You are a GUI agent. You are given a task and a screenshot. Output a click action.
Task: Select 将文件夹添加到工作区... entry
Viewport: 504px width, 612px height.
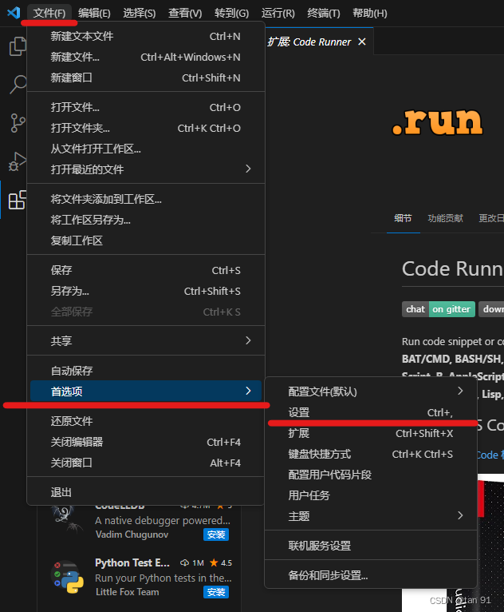[146, 199]
